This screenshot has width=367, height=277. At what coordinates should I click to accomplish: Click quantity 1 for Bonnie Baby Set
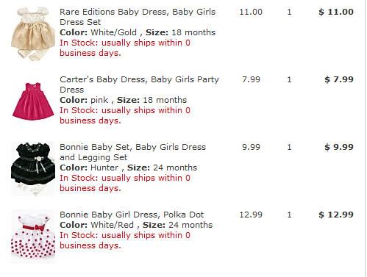(289, 147)
